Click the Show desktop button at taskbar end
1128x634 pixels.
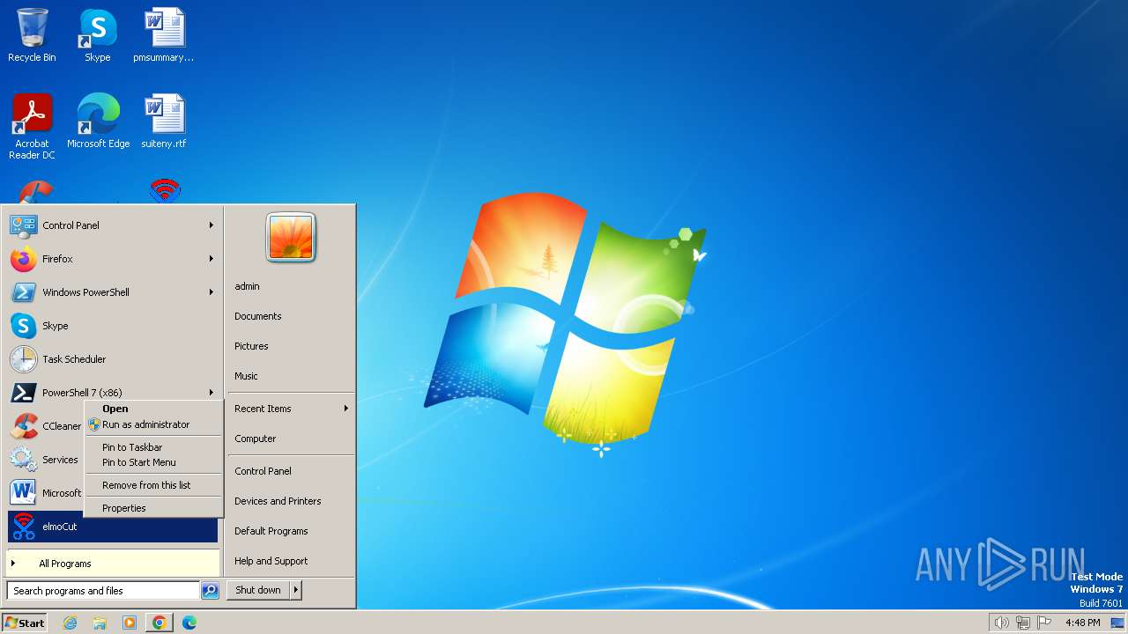[x=1117, y=623]
